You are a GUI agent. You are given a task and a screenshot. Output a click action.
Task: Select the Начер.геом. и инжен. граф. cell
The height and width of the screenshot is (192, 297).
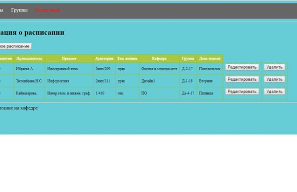tap(69, 93)
